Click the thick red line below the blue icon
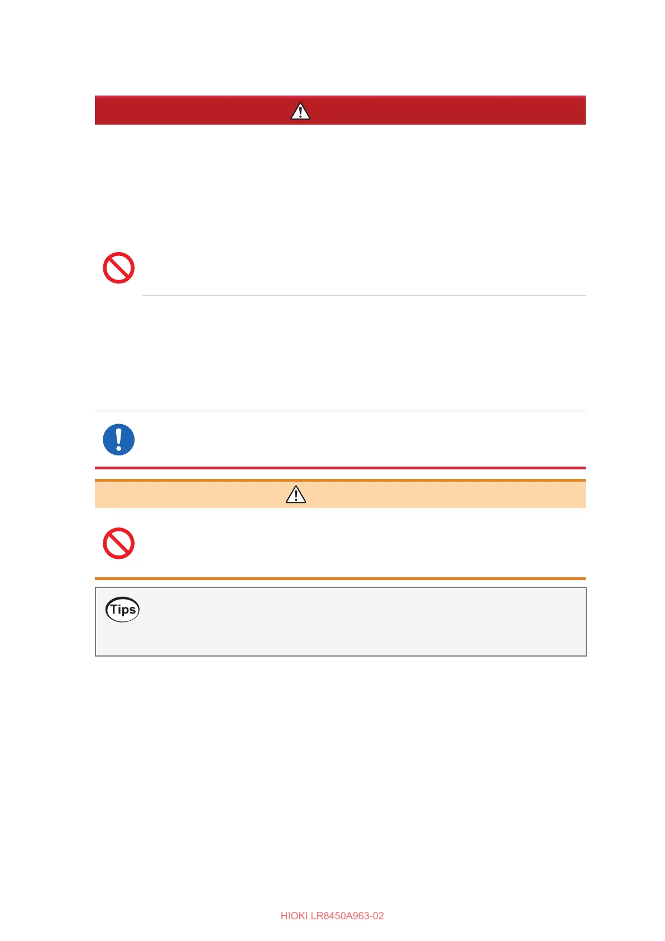The height and width of the screenshot is (941, 665). click(340, 468)
